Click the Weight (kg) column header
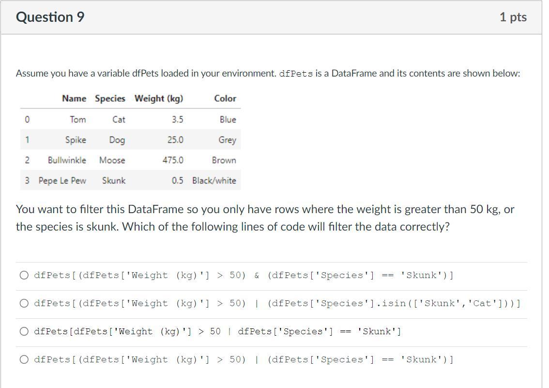 (x=159, y=98)
